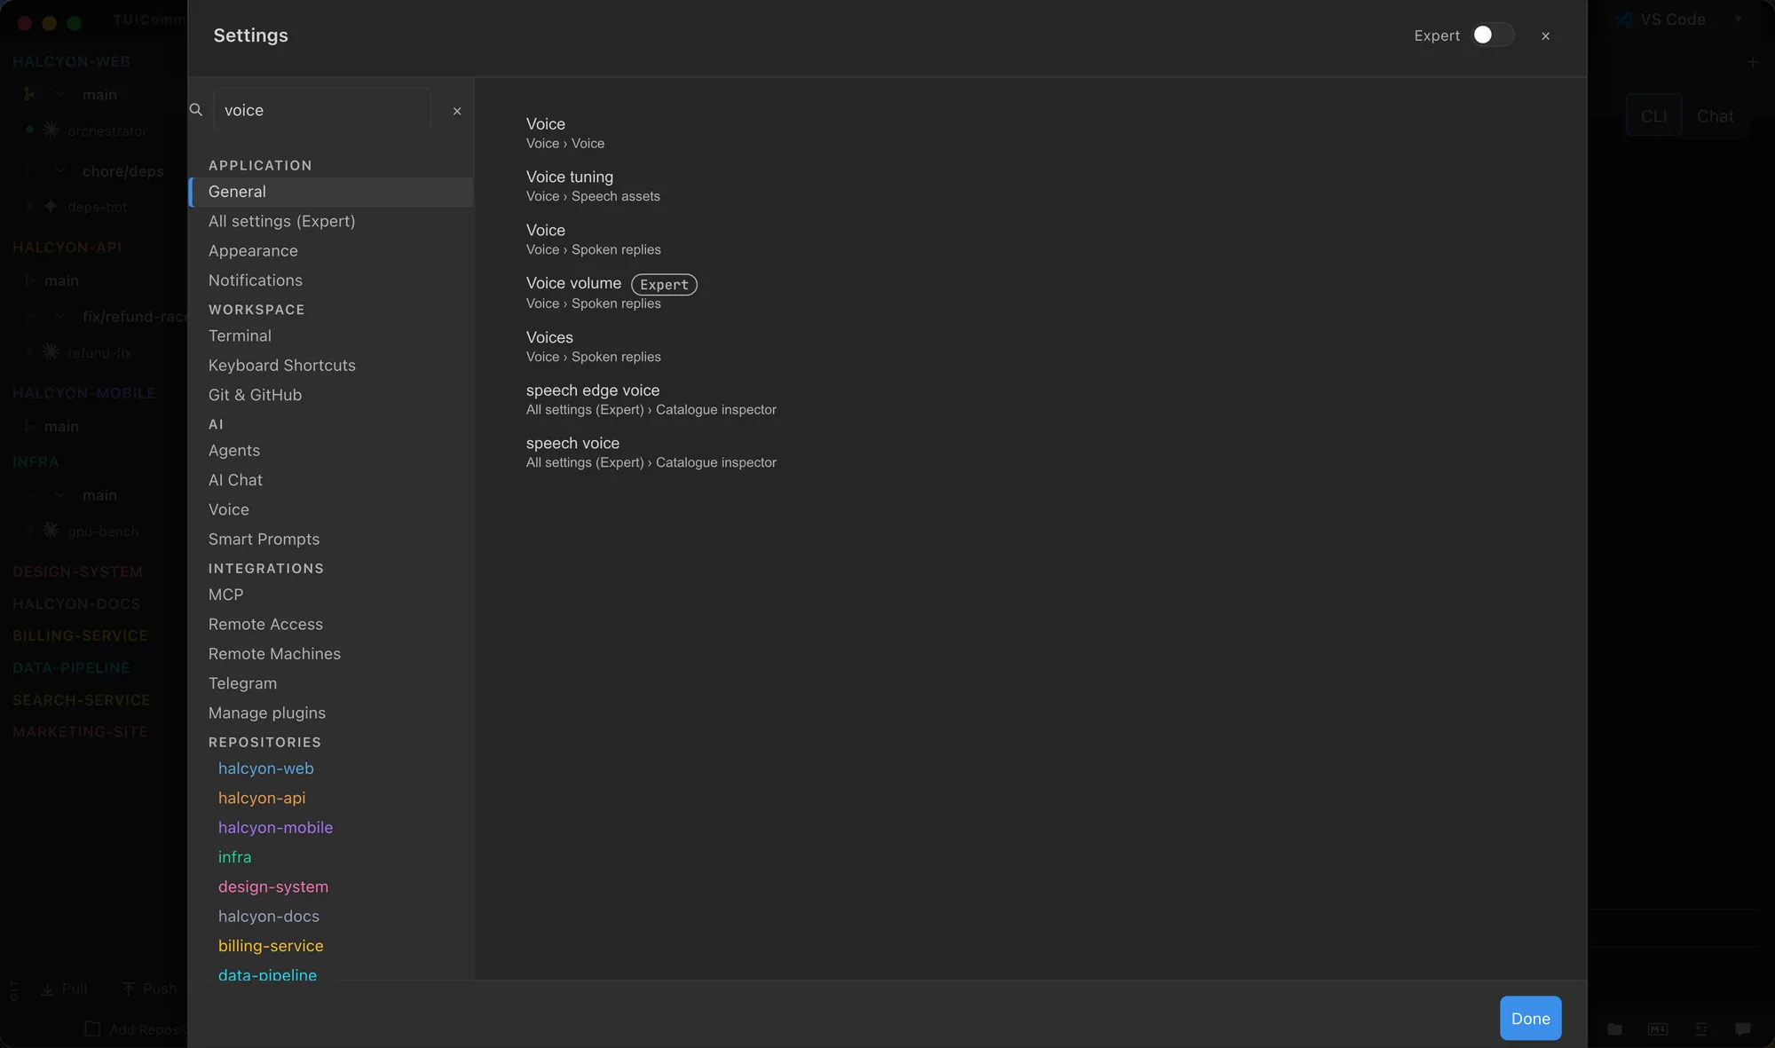Open All settings (Expert) section
Viewport: 1775px width, 1048px height.
331,221
